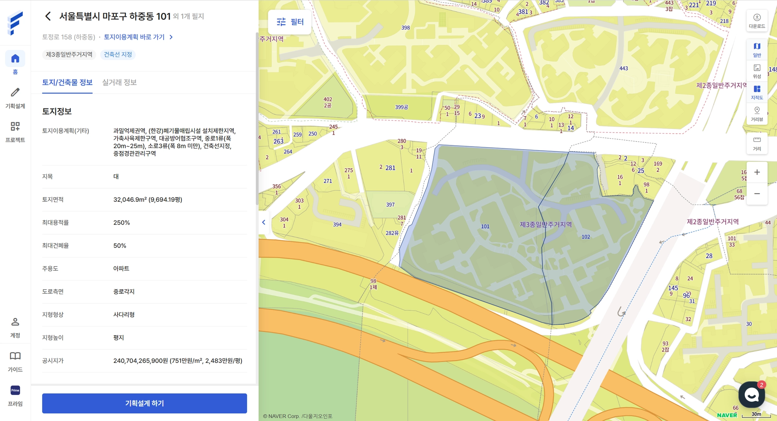Toggle the 지적도 cadastral layer
Screen dimensions: 777x421
[757, 92]
